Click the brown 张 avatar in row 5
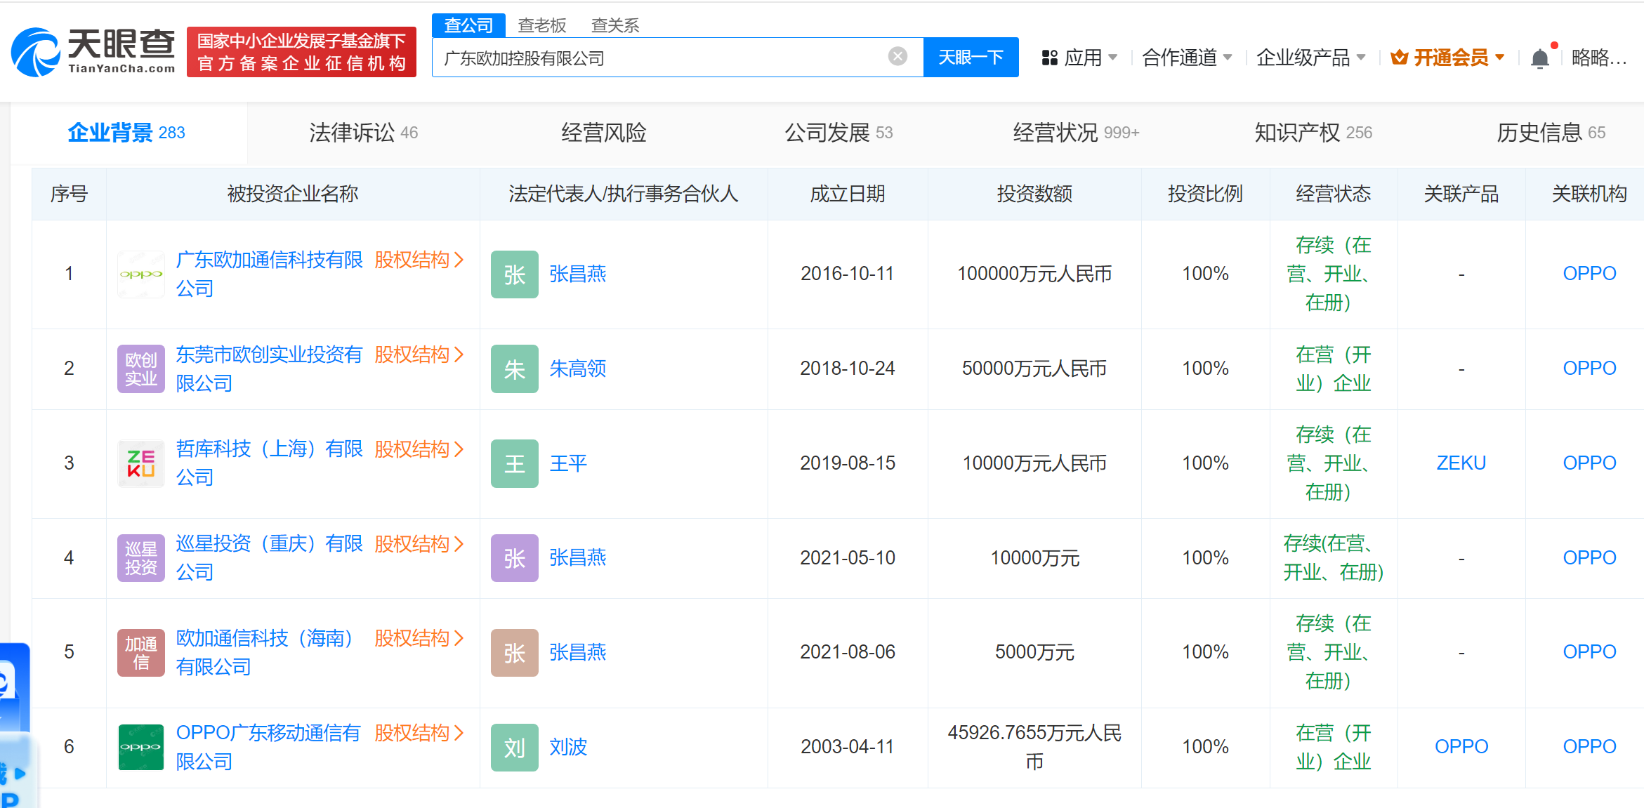Image resolution: width=1644 pixels, height=808 pixels. [515, 653]
